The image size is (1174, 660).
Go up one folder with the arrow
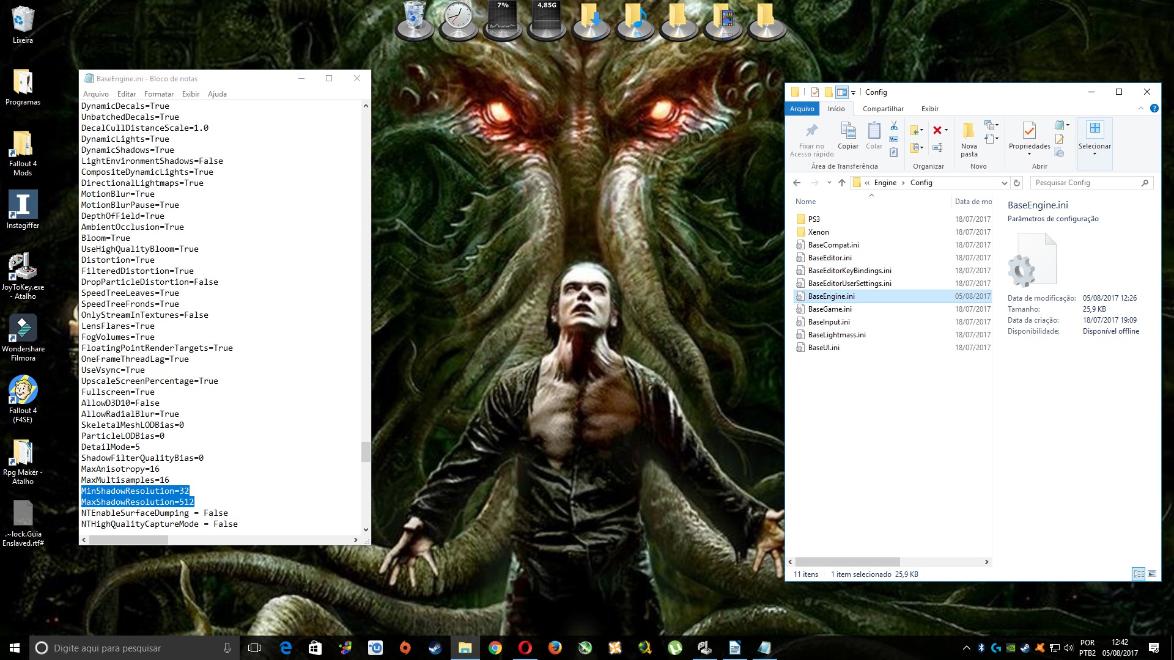(842, 183)
